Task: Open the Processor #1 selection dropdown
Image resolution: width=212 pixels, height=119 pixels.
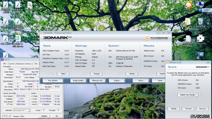Action: coord(22,110)
